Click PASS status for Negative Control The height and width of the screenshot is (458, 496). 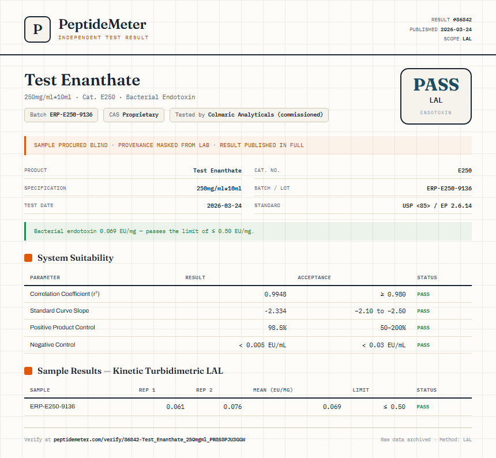(423, 345)
